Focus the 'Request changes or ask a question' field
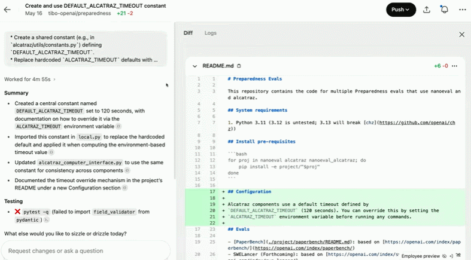The height and width of the screenshot is (260, 471). pyautogui.click(x=86, y=250)
